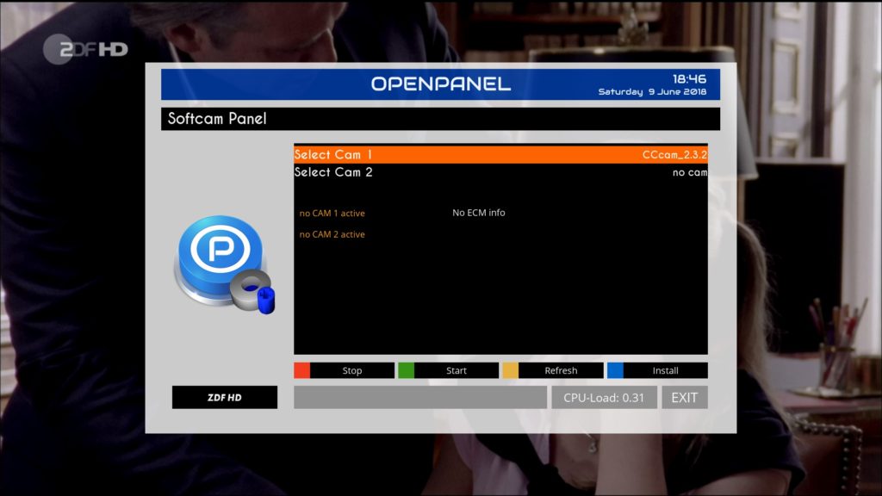
Task: Select the 'Select Cam 2' row
Action: [500, 172]
